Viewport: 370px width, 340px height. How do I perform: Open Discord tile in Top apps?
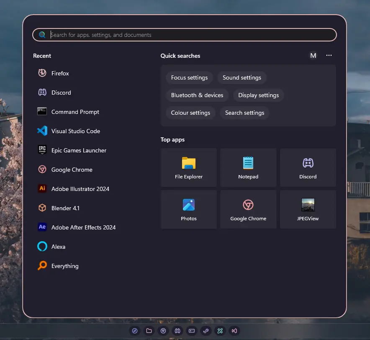click(308, 167)
